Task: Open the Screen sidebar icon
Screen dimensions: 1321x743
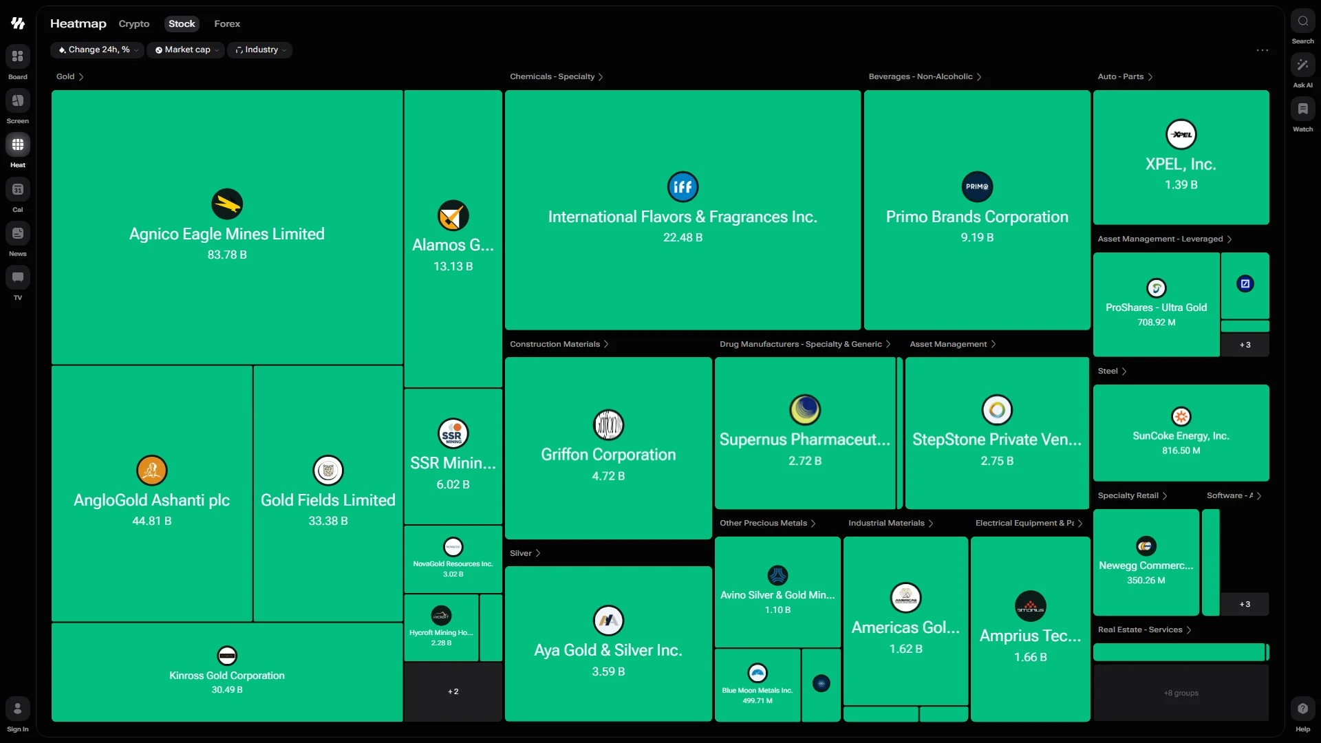Action: 18,100
